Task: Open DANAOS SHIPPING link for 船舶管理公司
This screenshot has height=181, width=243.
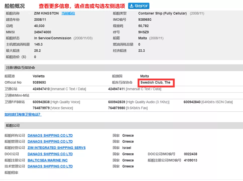Action: 50,142
